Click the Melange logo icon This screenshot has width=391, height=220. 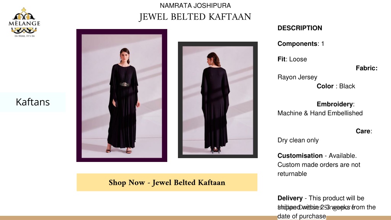point(24,22)
